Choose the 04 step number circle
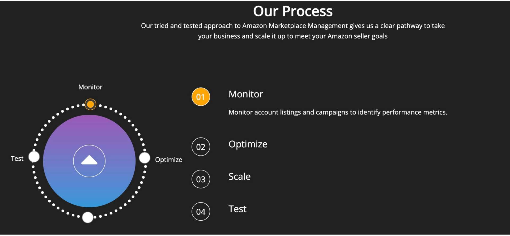 pyautogui.click(x=201, y=212)
